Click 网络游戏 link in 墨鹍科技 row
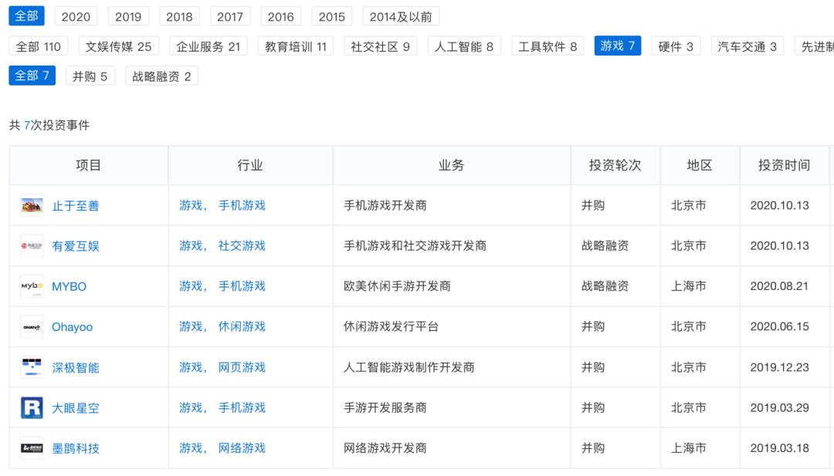The image size is (834, 476). (242, 448)
